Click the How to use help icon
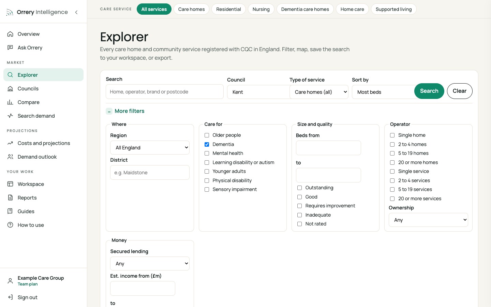The image size is (491, 307). click(x=10, y=225)
